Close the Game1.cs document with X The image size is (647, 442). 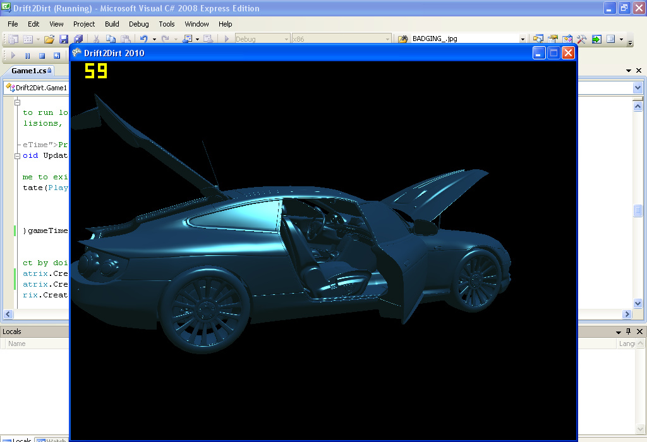(x=639, y=71)
